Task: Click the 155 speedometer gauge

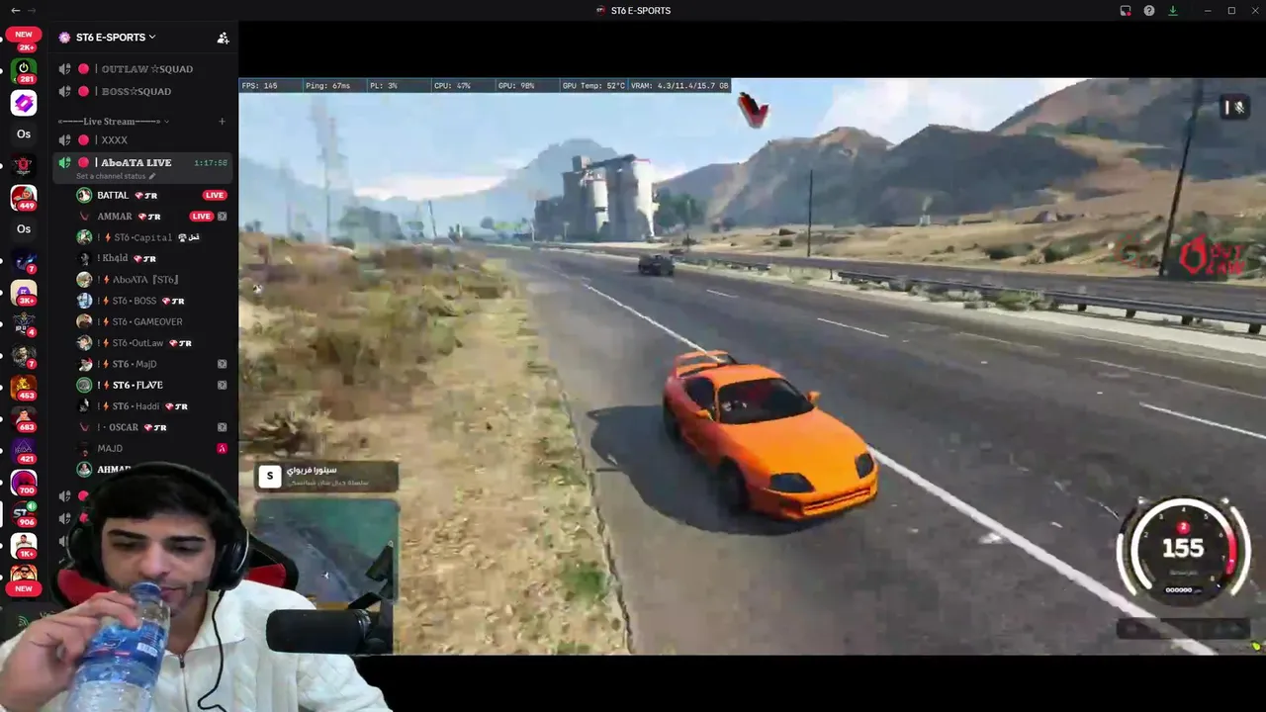Action: point(1183,550)
